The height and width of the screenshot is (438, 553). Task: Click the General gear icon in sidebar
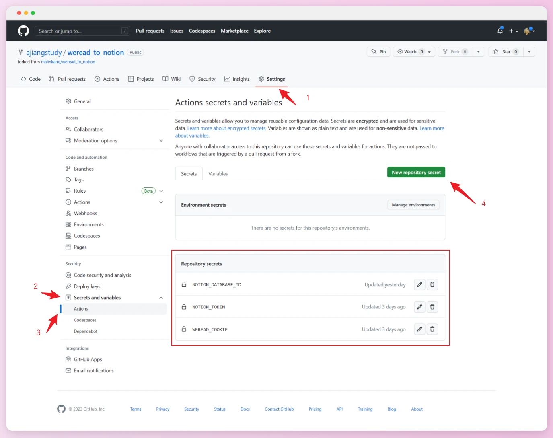pos(68,101)
